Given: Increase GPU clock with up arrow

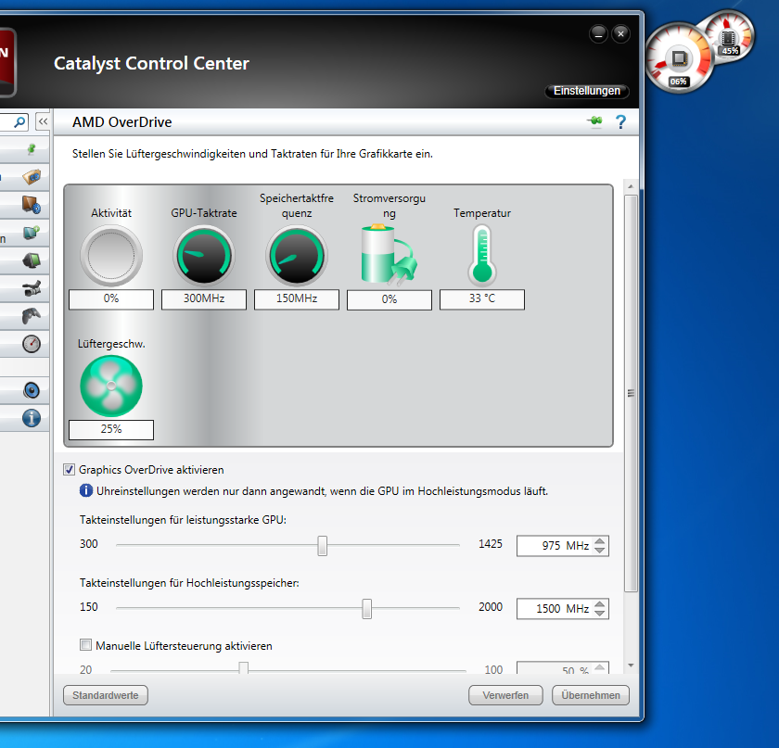Looking at the screenshot, I should pos(600,541).
